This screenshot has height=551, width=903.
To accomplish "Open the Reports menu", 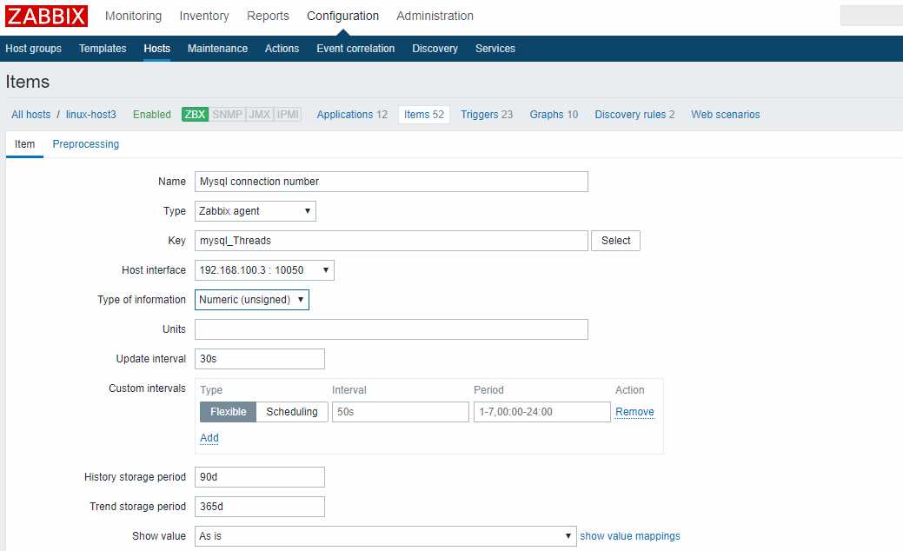I will tap(268, 17).
